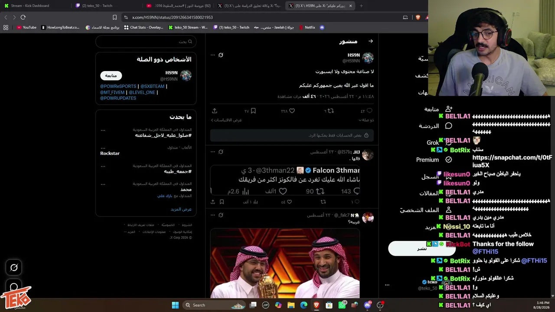Open the Chat item in X sidebar
This screenshot has width=555, height=312.
[435, 126]
